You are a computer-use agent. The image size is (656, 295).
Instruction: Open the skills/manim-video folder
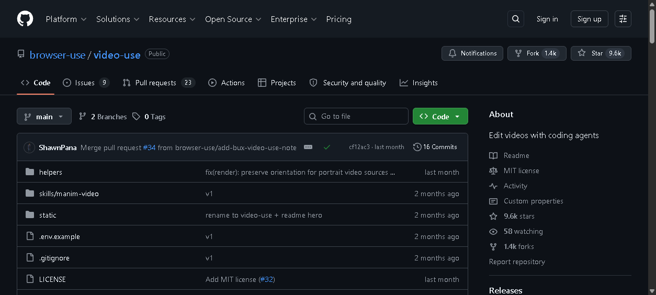pyautogui.click(x=69, y=194)
